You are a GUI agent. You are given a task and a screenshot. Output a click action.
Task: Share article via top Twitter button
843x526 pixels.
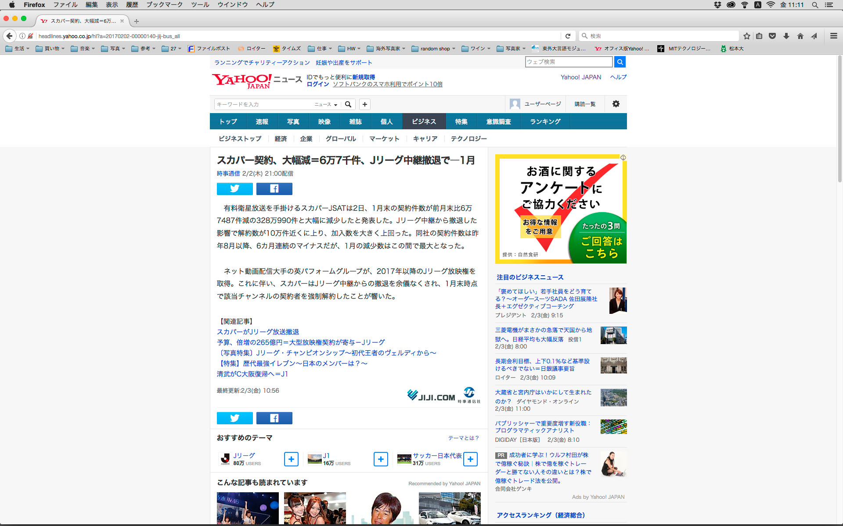pos(234,189)
